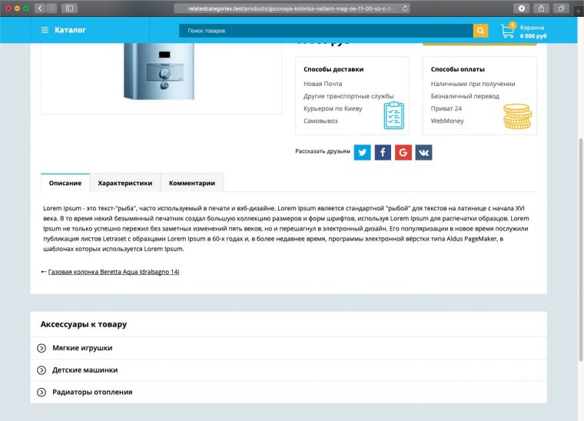584x421 pixels.
Task: Click the Safari share button
Action: [x=541, y=8]
